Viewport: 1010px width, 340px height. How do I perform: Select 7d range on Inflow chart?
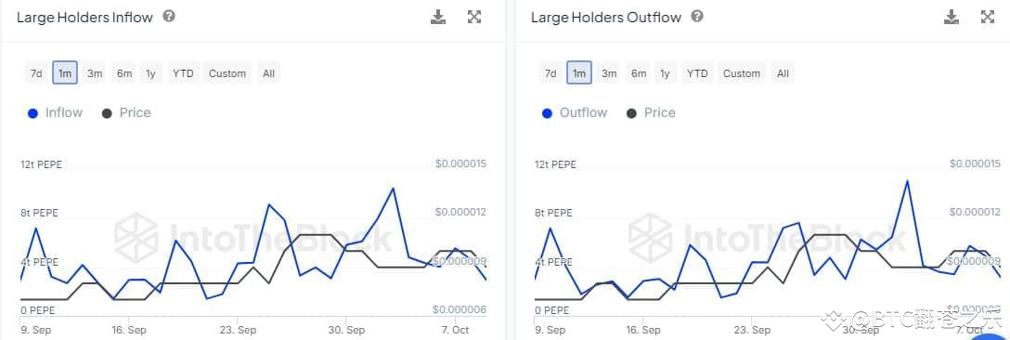point(36,72)
